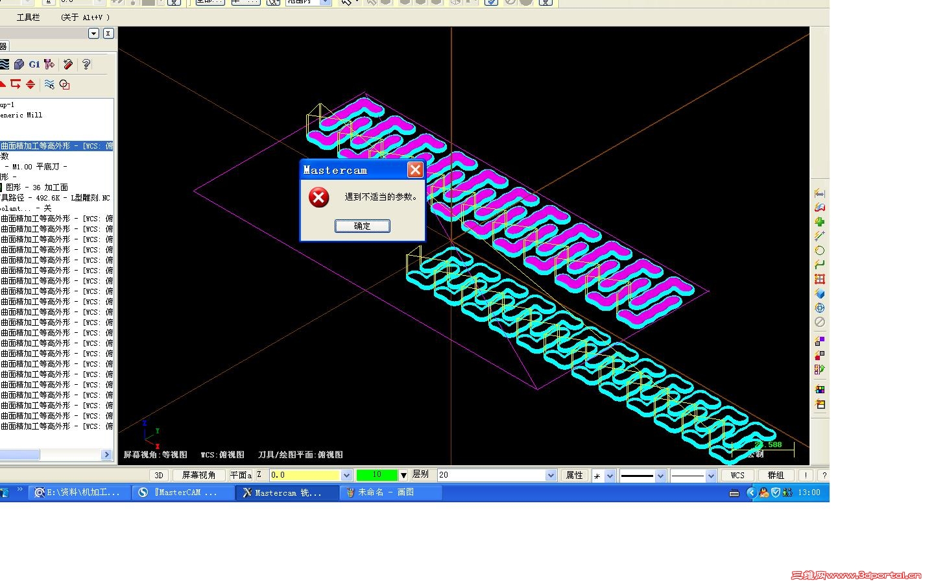Viewport: 934px width, 584px height.
Task: Click the 群组 groups button
Action: pyautogui.click(x=776, y=475)
